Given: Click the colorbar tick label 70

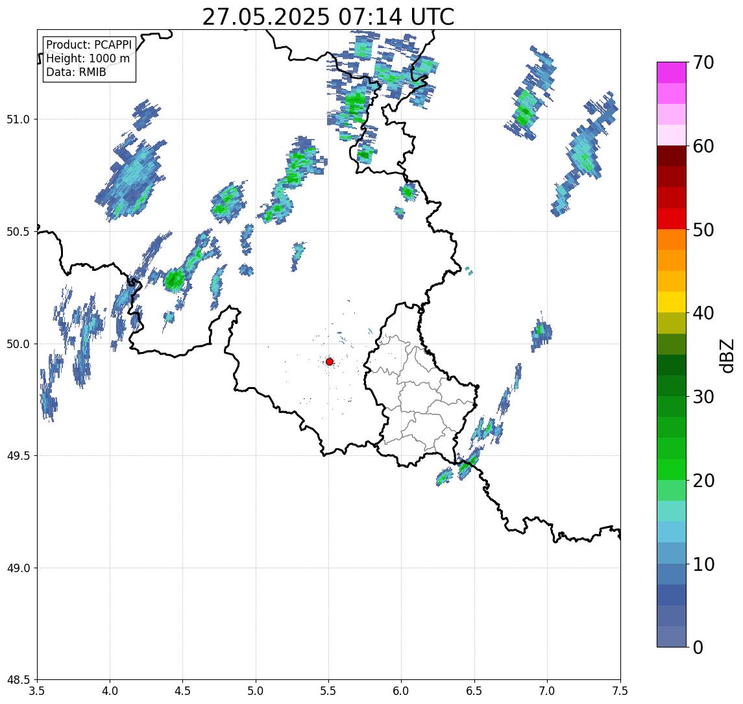Looking at the screenshot, I should 703,62.
